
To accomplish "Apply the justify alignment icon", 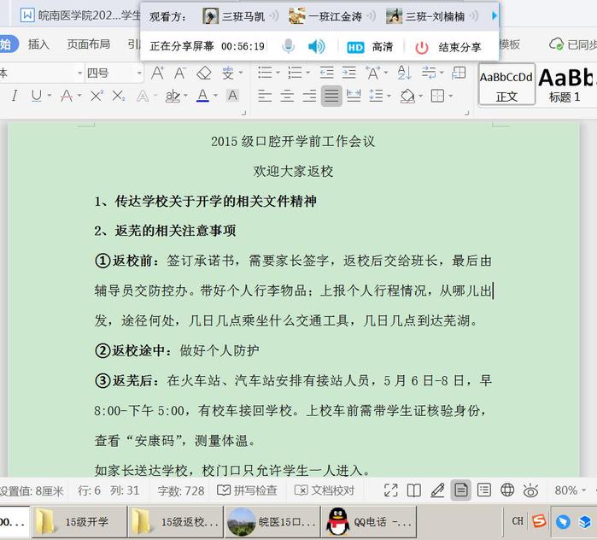I will (331, 97).
